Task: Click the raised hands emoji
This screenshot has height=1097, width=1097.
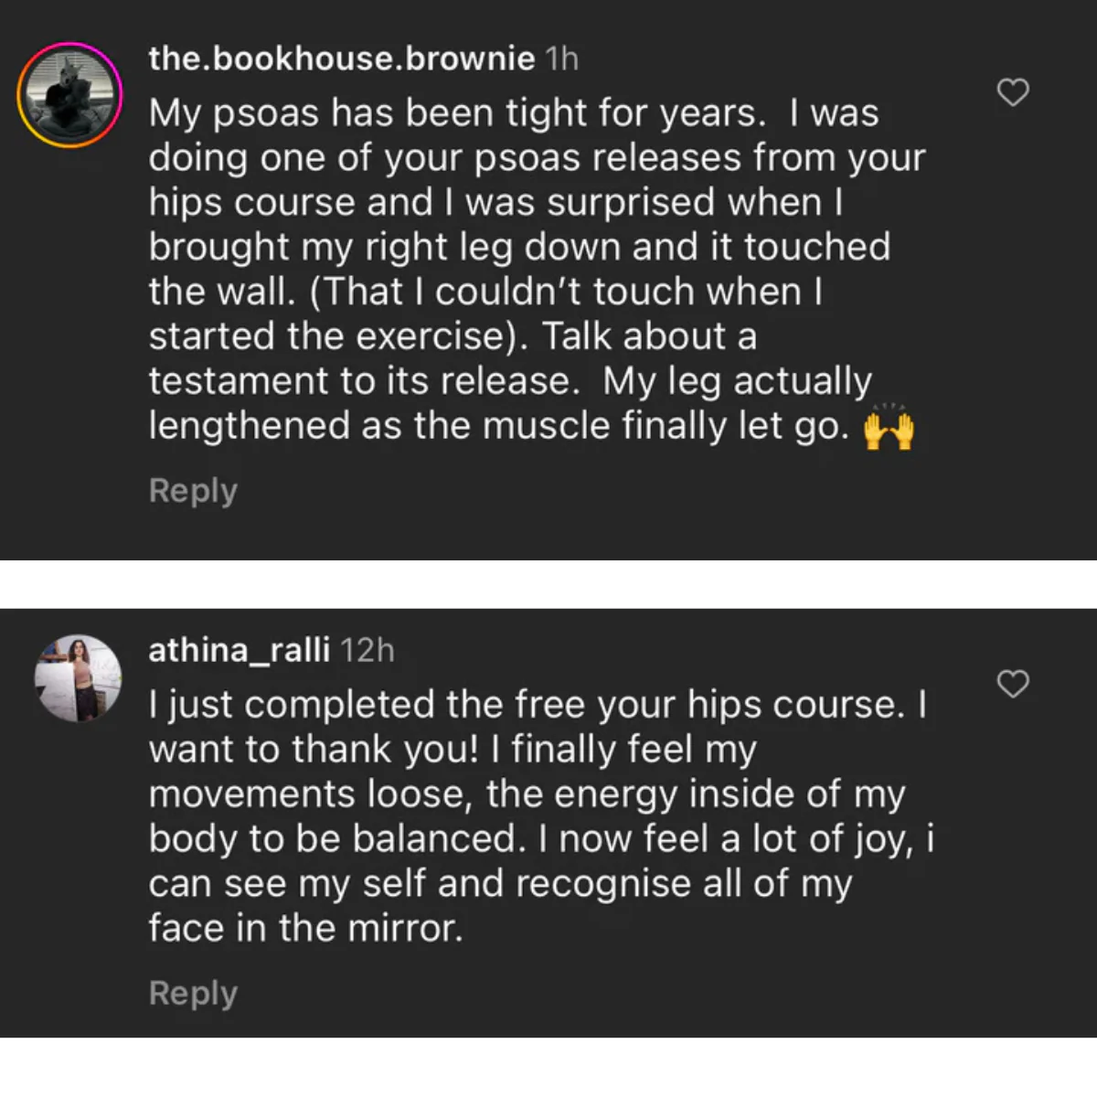Action: 888,428
